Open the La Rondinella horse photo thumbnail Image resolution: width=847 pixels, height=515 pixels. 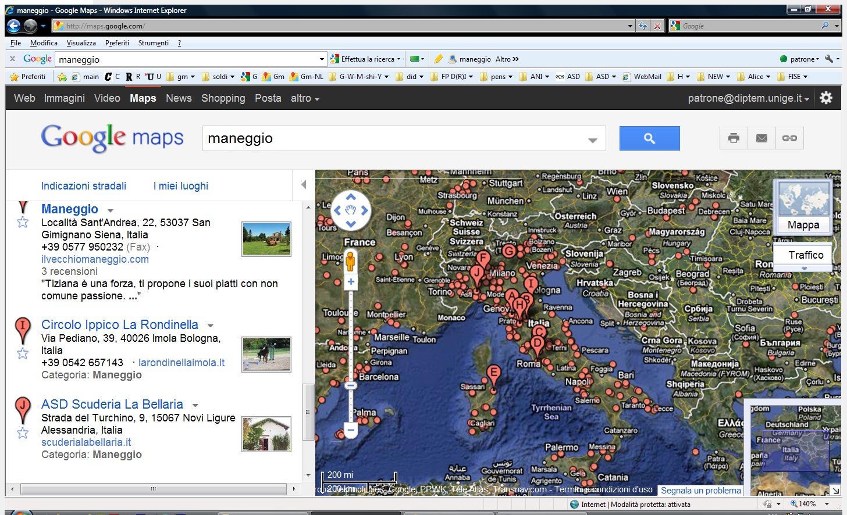[266, 355]
